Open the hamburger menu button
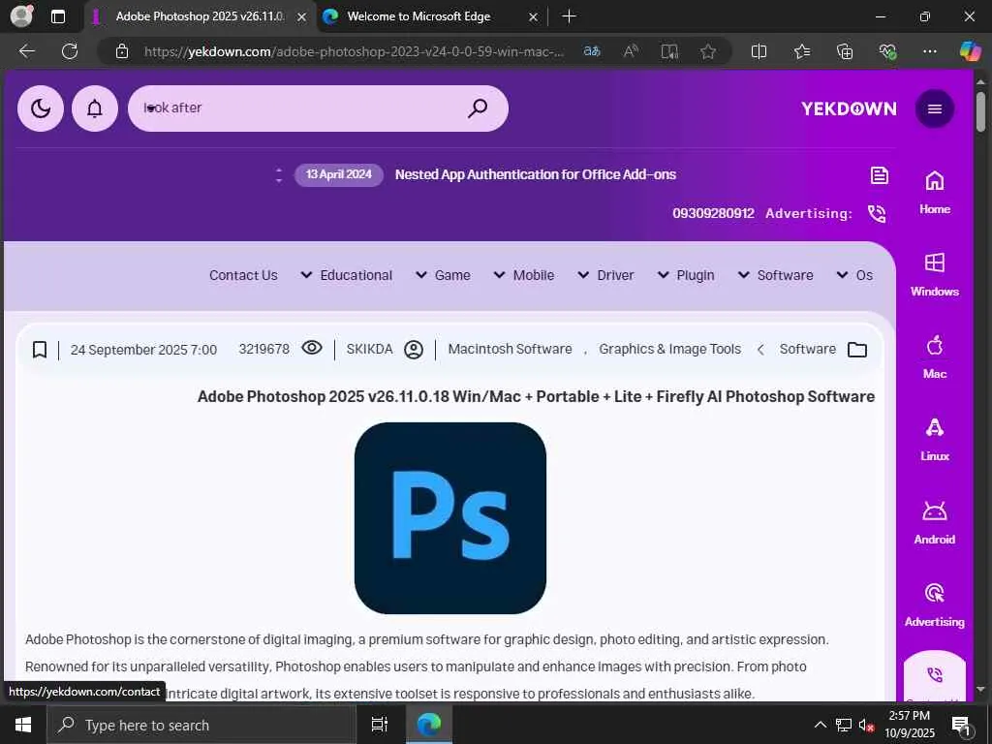The width and height of the screenshot is (992, 744). [935, 108]
